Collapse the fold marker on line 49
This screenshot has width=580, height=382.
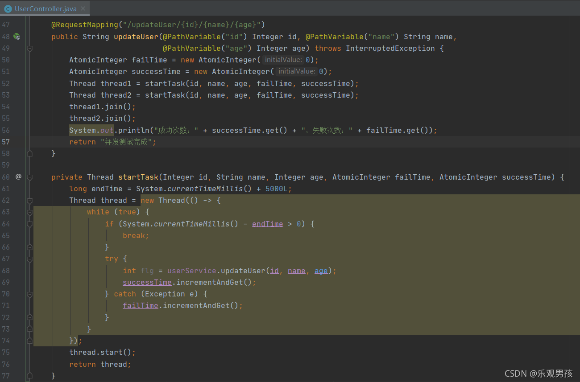tap(30, 48)
